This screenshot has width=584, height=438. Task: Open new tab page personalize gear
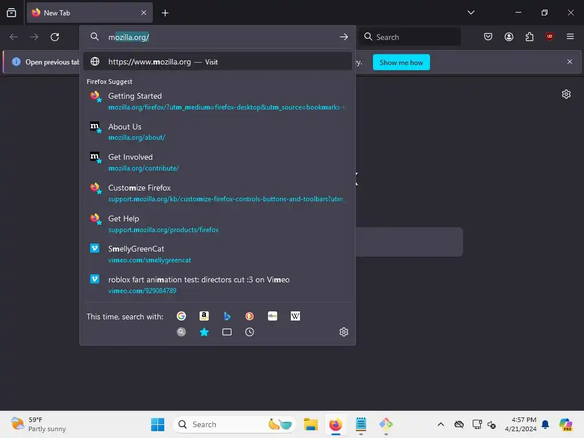point(566,94)
